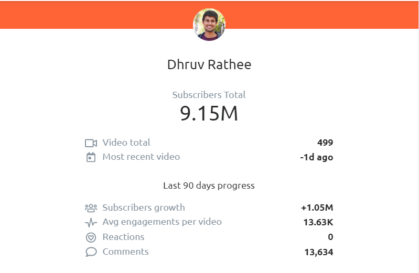Click the pulse icon beside Avg engagements
Viewport: 419px width, 273px height.
[x=91, y=223]
